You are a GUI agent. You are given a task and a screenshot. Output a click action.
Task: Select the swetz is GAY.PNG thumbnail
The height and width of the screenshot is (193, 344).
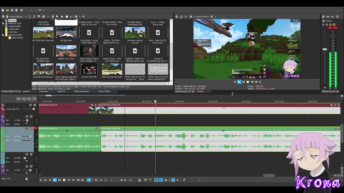(89, 69)
